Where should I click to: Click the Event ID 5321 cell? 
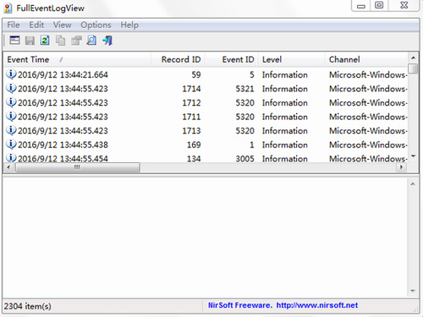point(244,89)
